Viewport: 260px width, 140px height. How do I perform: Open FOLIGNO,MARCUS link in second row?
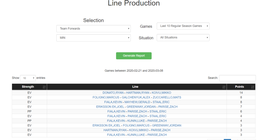(x=106, y=97)
